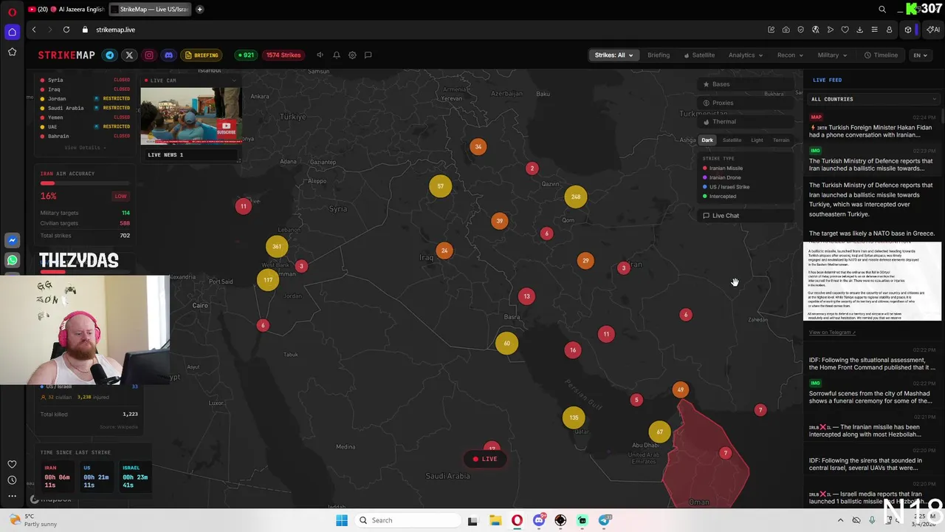Open notifications via the bell icon

(336, 55)
